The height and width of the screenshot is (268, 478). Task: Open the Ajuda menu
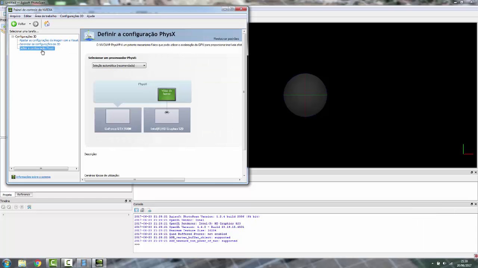(91, 16)
